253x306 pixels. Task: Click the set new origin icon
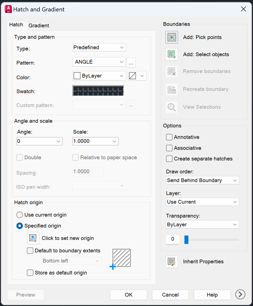click(x=33, y=238)
